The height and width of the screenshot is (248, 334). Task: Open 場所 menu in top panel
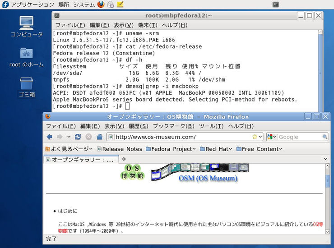click(x=64, y=5)
